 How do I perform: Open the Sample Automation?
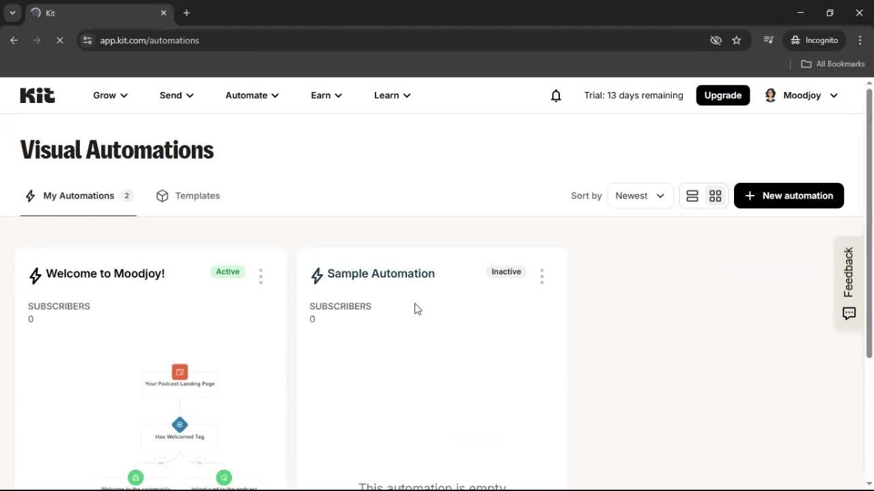[381, 273]
